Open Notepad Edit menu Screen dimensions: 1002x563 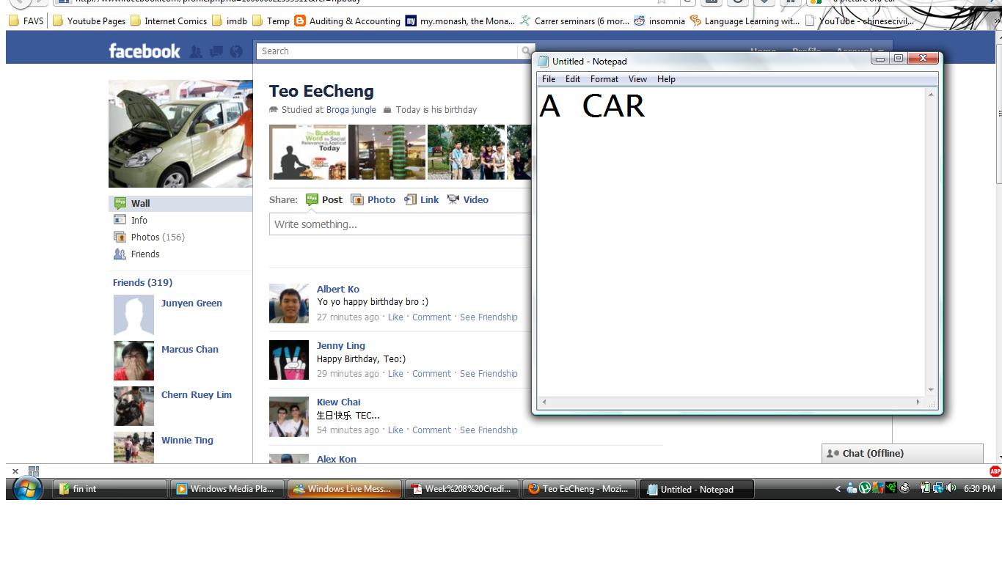(573, 79)
